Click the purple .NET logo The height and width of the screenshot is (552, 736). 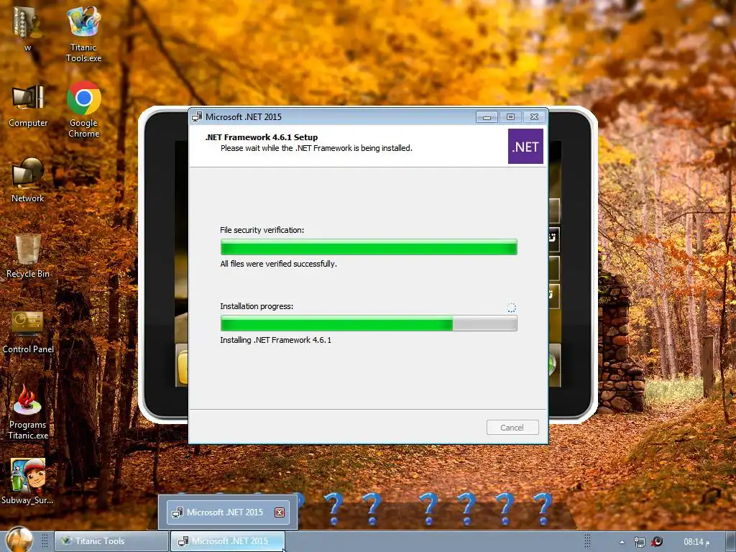525,147
